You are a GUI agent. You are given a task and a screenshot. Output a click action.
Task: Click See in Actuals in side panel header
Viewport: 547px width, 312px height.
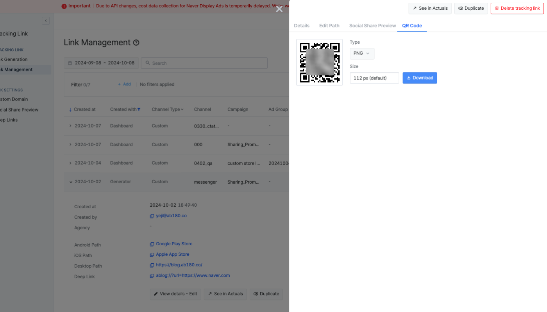(430, 9)
